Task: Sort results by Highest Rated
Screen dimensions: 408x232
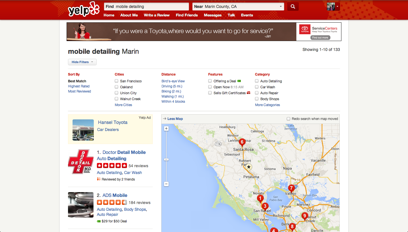Action: 78,86
